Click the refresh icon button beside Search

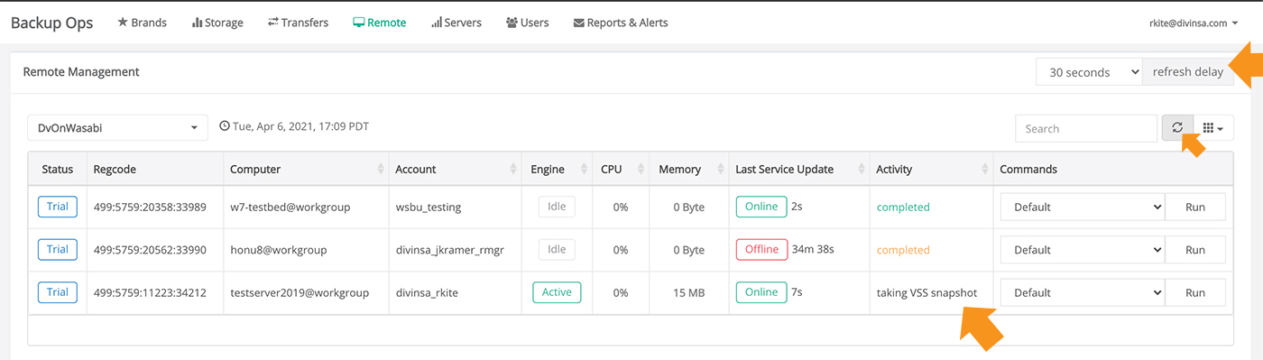point(1177,128)
